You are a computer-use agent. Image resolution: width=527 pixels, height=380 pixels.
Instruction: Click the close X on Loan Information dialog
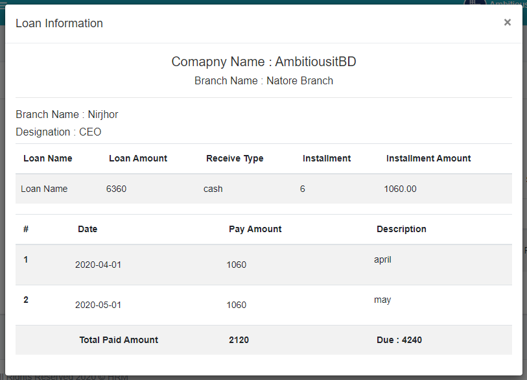(508, 22)
